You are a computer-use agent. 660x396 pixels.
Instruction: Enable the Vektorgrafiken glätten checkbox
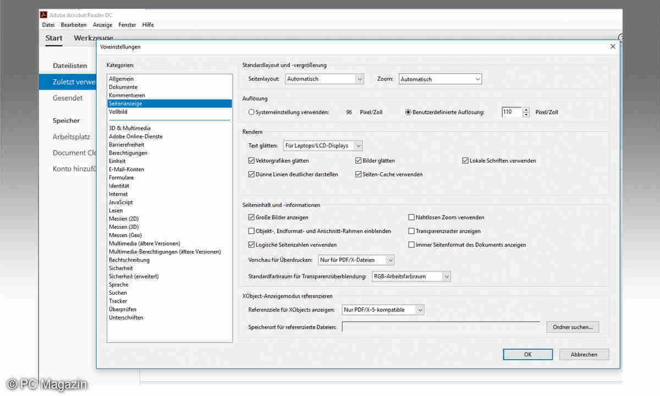(x=251, y=161)
